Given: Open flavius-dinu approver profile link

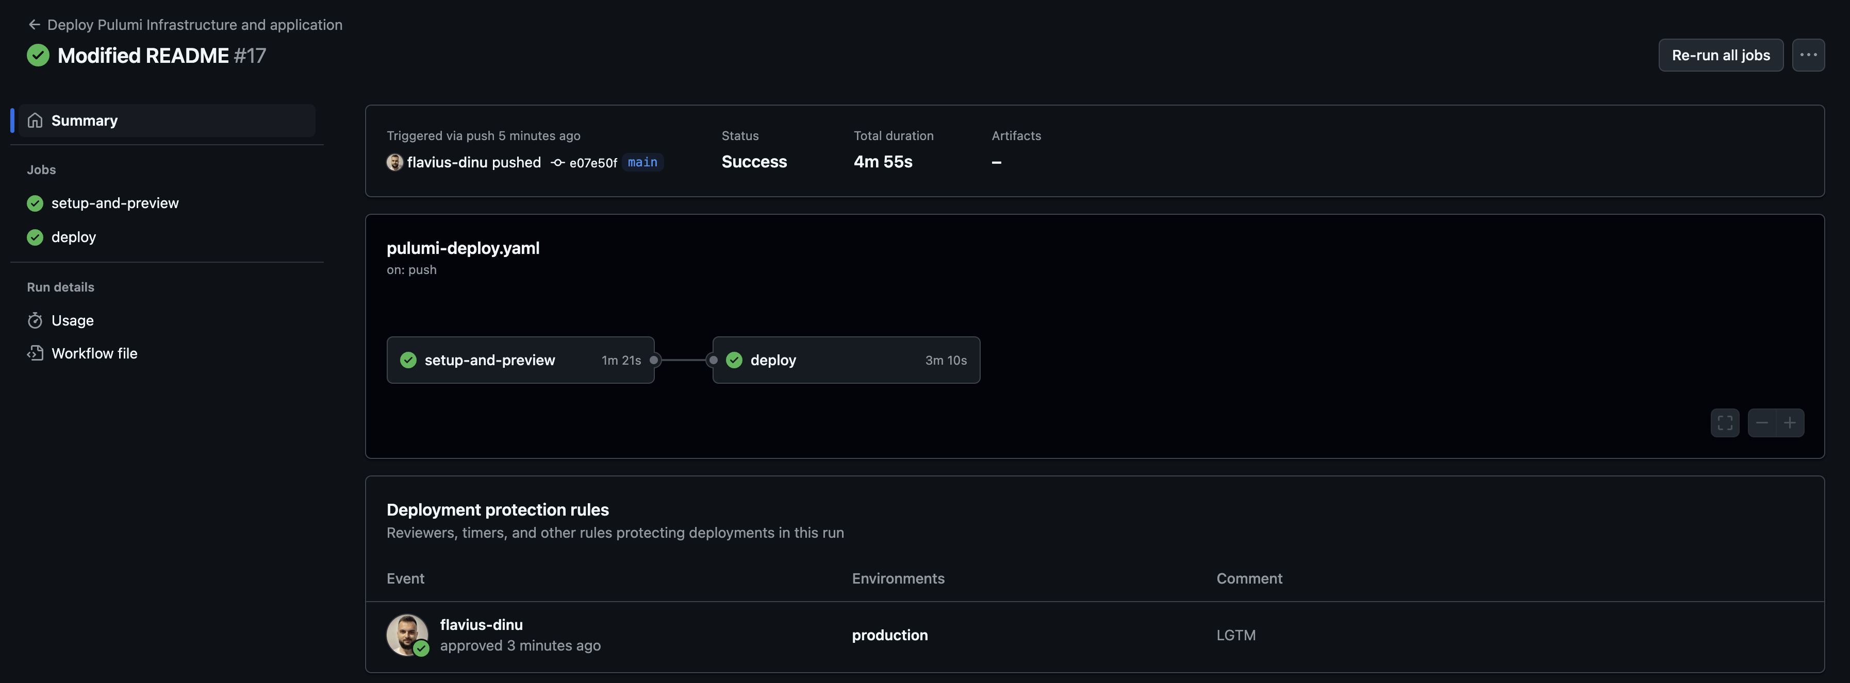Looking at the screenshot, I should pyautogui.click(x=481, y=625).
